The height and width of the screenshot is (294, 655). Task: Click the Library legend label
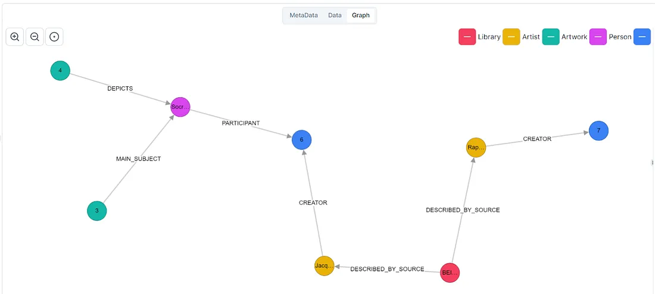(489, 37)
